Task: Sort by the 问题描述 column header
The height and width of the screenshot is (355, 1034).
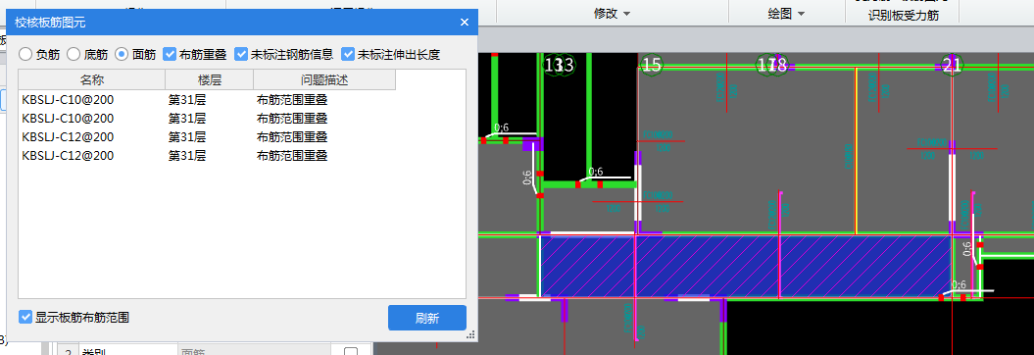Action: pos(324,79)
